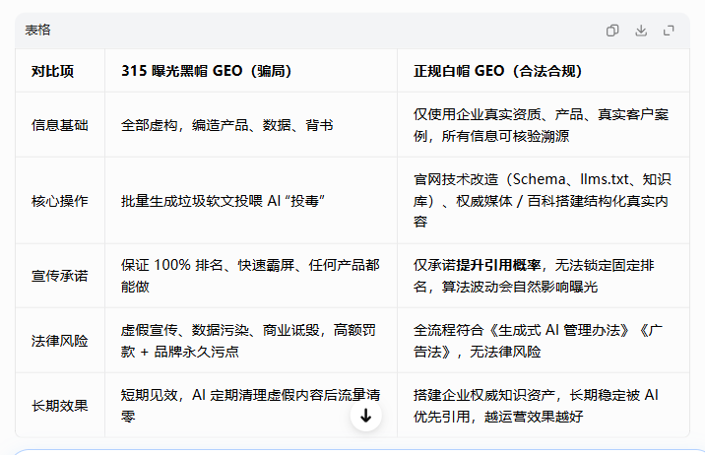Download the table using the download icon
Image resolution: width=705 pixels, height=455 pixels.
(x=641, y=31)
